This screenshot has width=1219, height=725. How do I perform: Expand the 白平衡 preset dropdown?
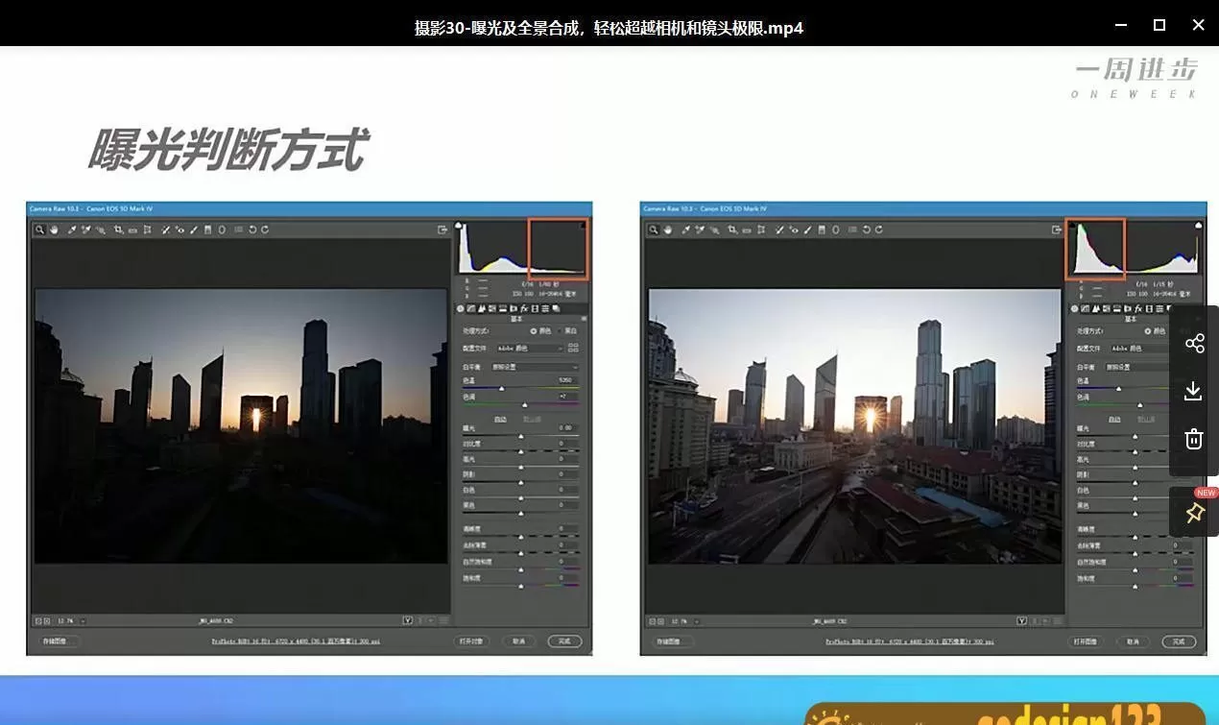pos(533,366)
